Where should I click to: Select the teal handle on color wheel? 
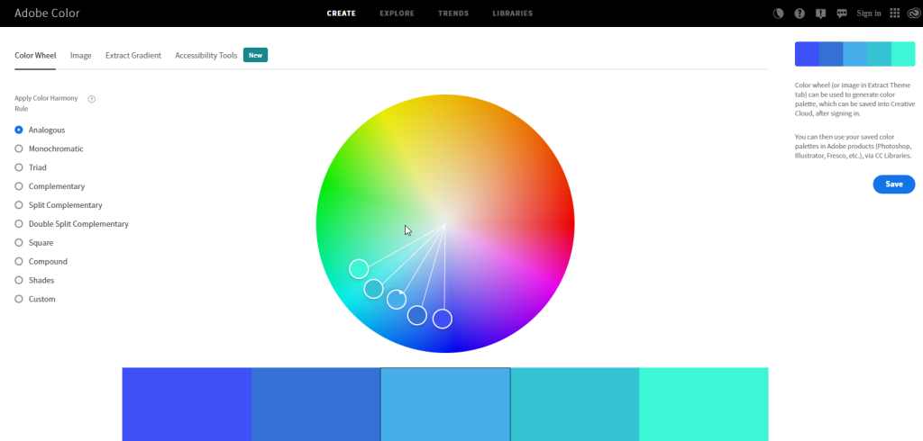[x=373, y=289]
